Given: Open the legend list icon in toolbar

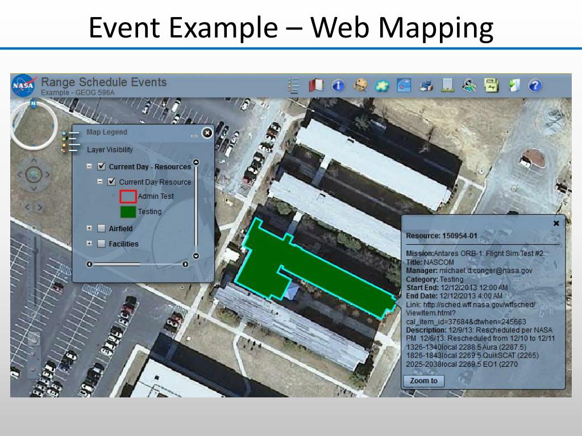Looking at the screenshot, I should tap(293, 86).
